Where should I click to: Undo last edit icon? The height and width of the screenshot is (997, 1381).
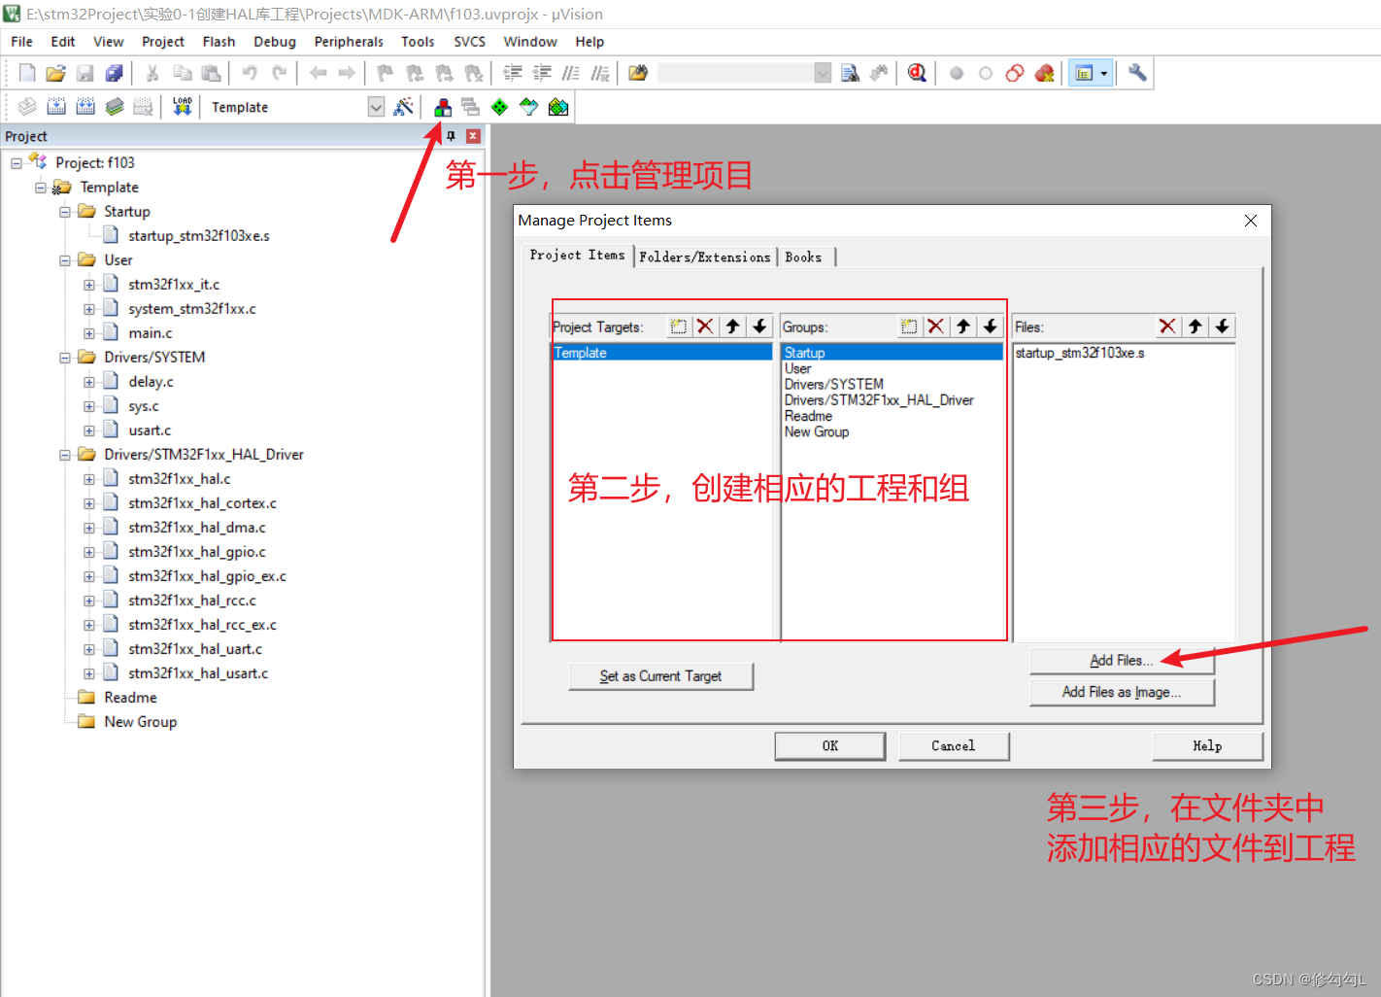pyautogui.click(x=250, y=73)
